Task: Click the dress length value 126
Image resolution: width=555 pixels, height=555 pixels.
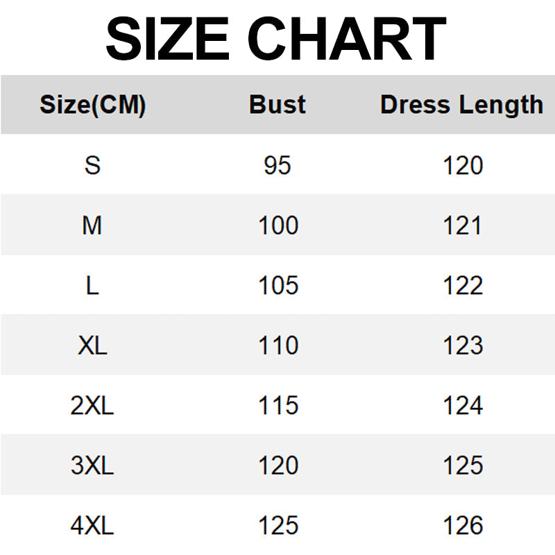Action: pyautogui.click(x=463, y=526)
